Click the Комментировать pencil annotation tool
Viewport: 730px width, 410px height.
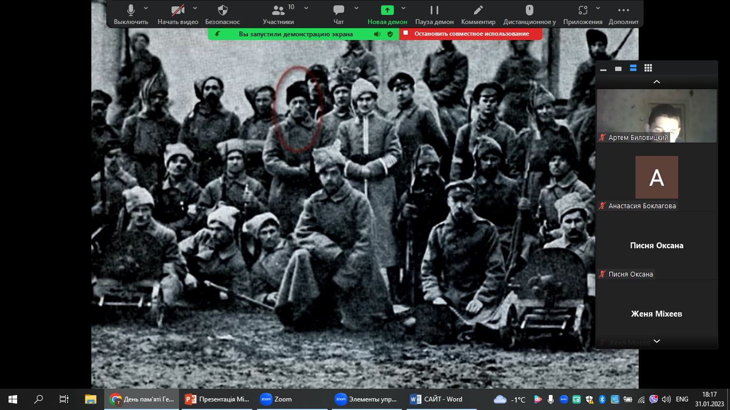tap(478, 11)
